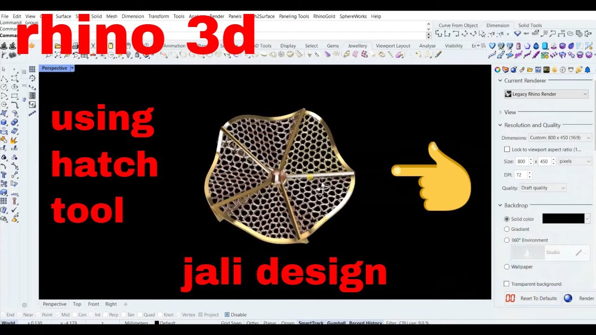Viewport: 596px width, 335px height.
Task: Toggle the Disable osnap checkbox
Action: coord(227,315)
